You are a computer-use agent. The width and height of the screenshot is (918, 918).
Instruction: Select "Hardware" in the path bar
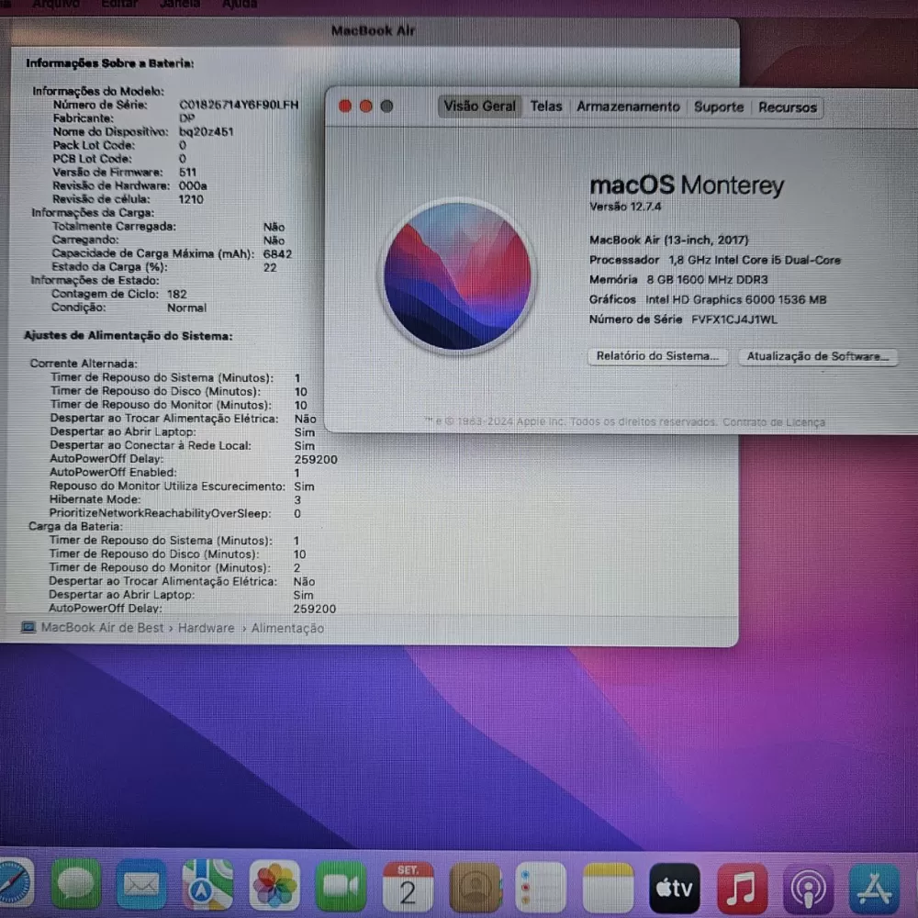(206, 628)
